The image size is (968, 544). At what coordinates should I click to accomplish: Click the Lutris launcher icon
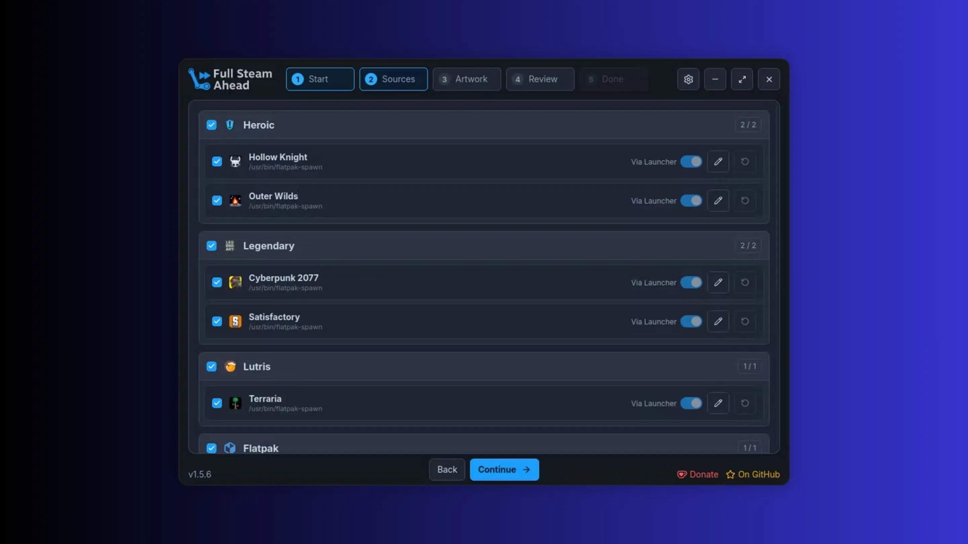(230, 366)
